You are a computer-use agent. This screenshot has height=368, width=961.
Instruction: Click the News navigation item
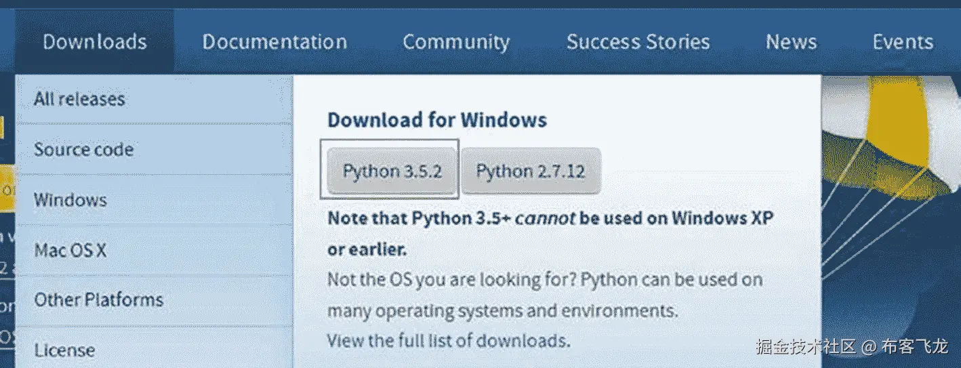click(x=791, y=42)
